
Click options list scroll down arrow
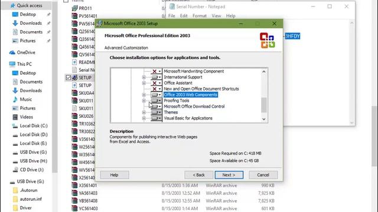coord(264,119)
